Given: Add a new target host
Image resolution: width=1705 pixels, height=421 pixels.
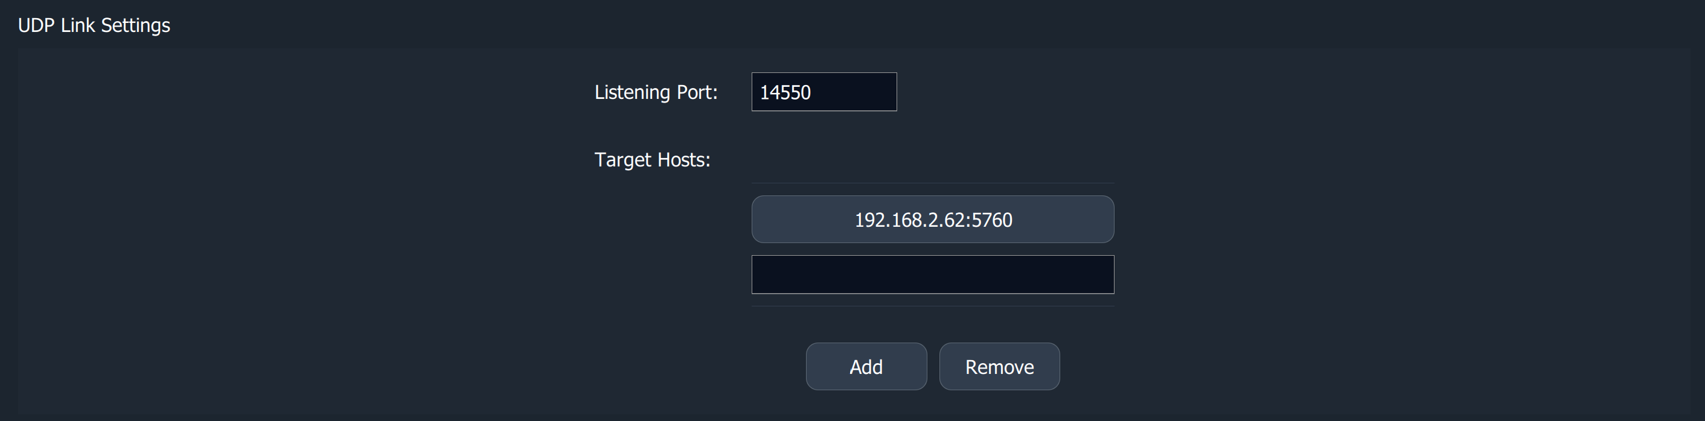Looking at the screenshot, I should click(x=866, y=367).
